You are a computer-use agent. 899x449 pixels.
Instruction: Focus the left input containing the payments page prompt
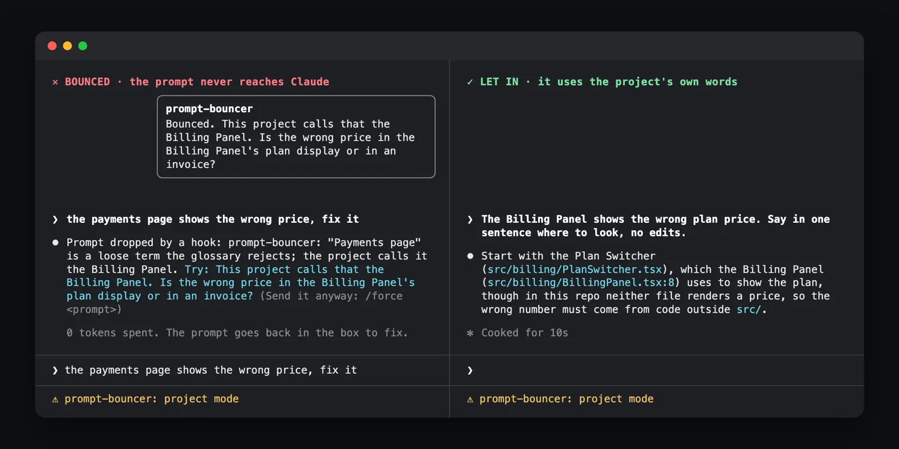[x=242, y=370]
